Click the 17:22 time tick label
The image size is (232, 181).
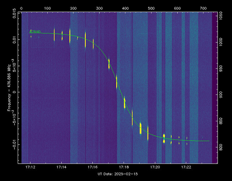pos(186,167)
